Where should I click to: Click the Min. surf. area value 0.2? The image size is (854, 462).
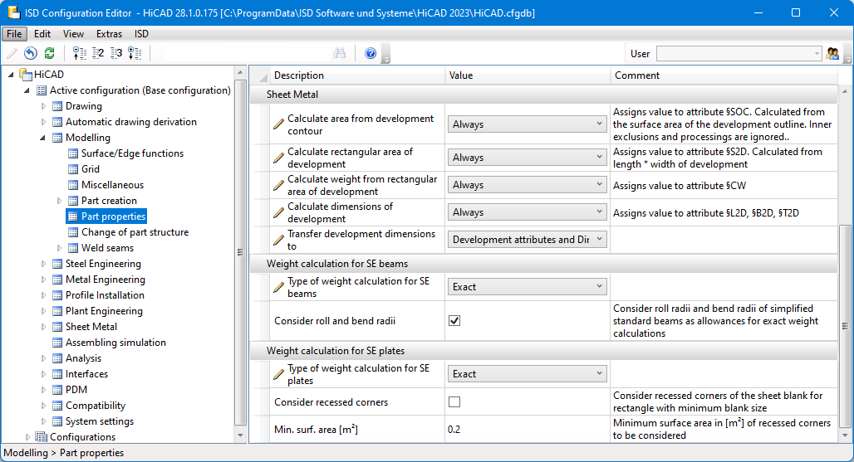[454, 430]
